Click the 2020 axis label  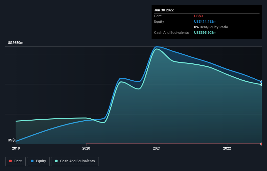coord(86,148)
